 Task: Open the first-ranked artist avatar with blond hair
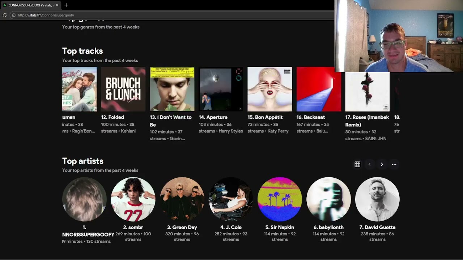point(84,199)
